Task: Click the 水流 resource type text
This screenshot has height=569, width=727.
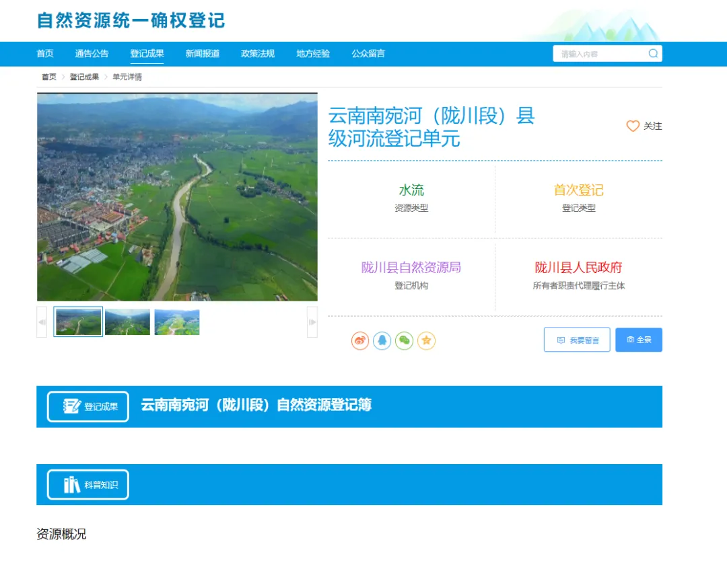Action: pyautogui.click(x=411, y=190)
